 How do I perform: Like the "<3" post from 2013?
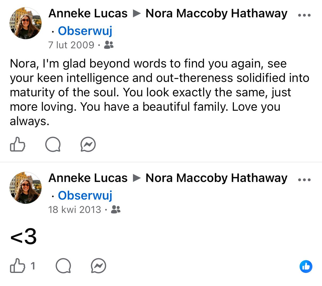tap(18, 266)
